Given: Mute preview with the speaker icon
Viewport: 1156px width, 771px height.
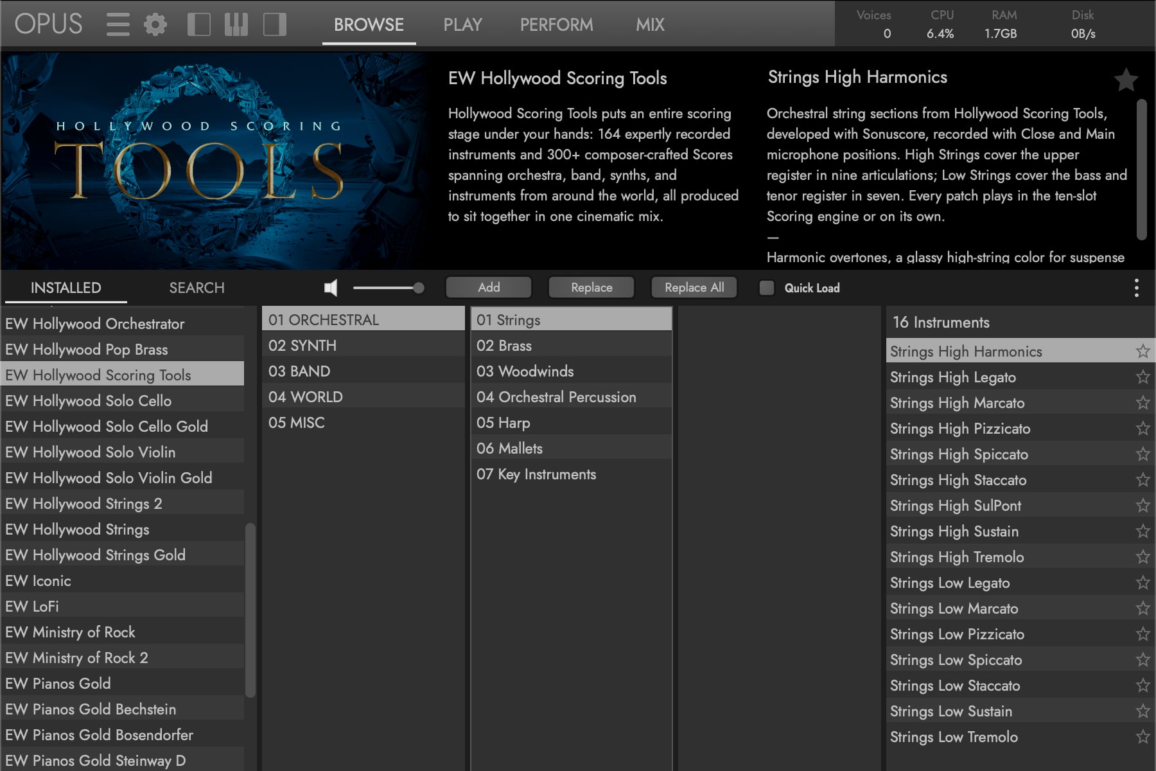Looking at the screenshot, I should pos(331,288).
